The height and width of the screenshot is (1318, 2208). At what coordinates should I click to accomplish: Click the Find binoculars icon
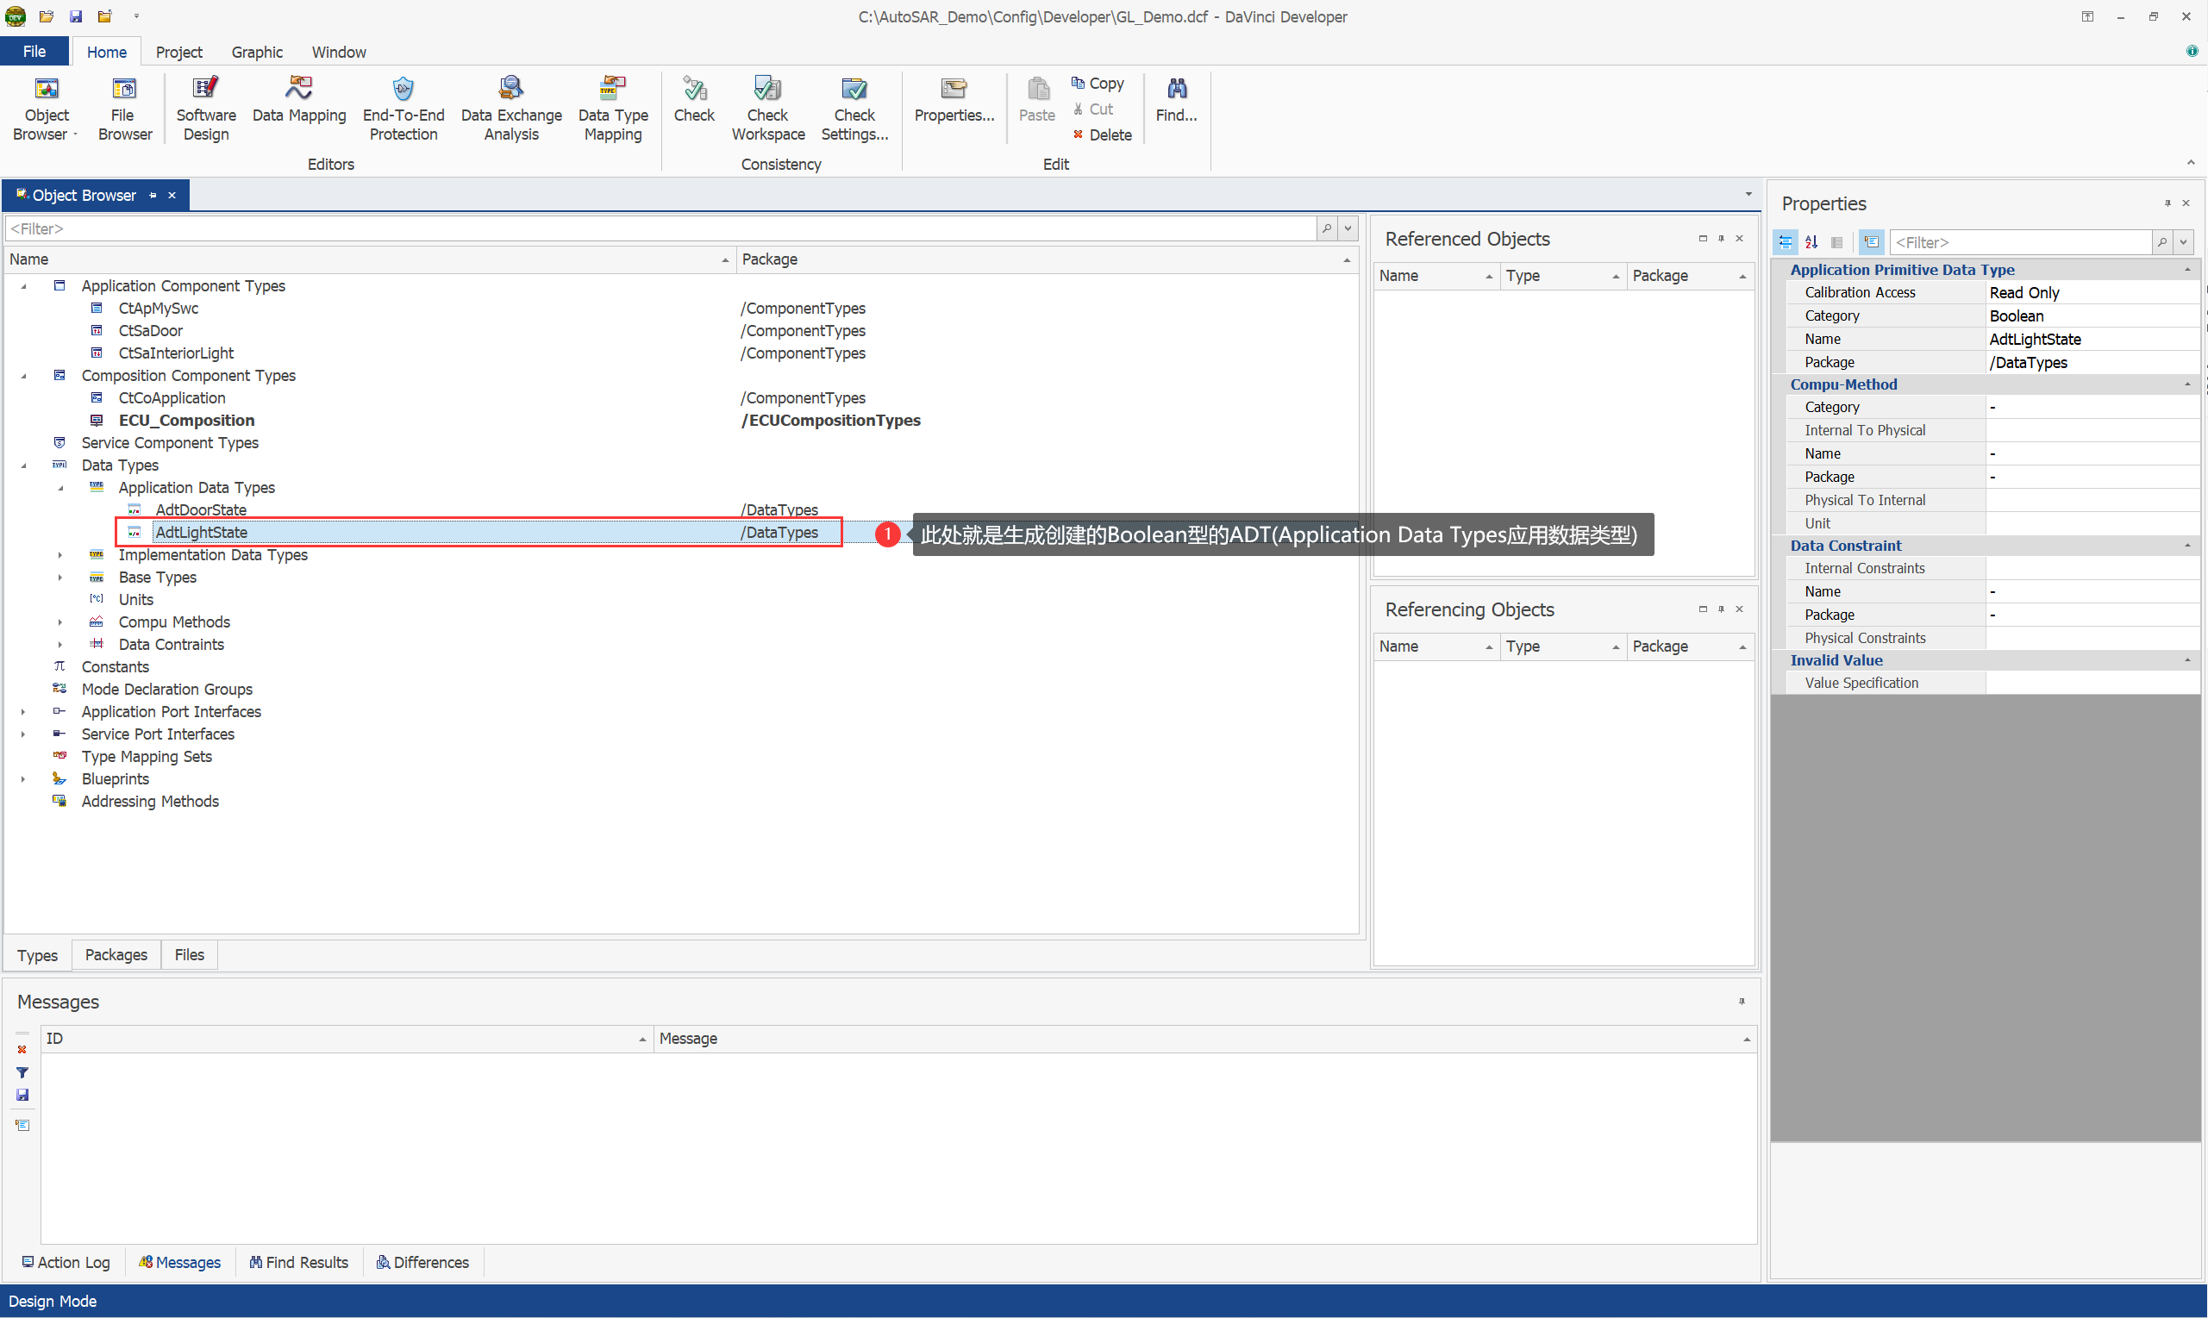pyautogui.click(x=1176, y=89)
